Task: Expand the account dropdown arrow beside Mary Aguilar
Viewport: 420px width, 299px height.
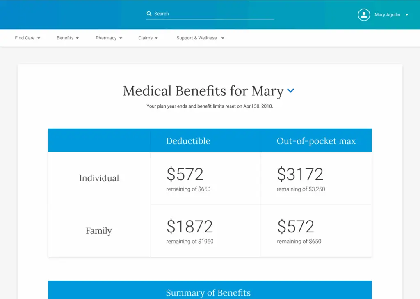Action: pyautogui.click(x=407, y=15)
